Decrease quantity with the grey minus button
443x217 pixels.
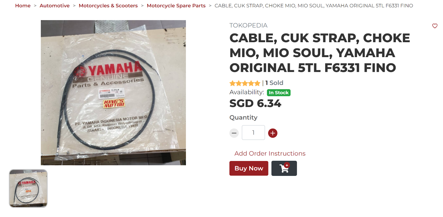tap(234, 133)
